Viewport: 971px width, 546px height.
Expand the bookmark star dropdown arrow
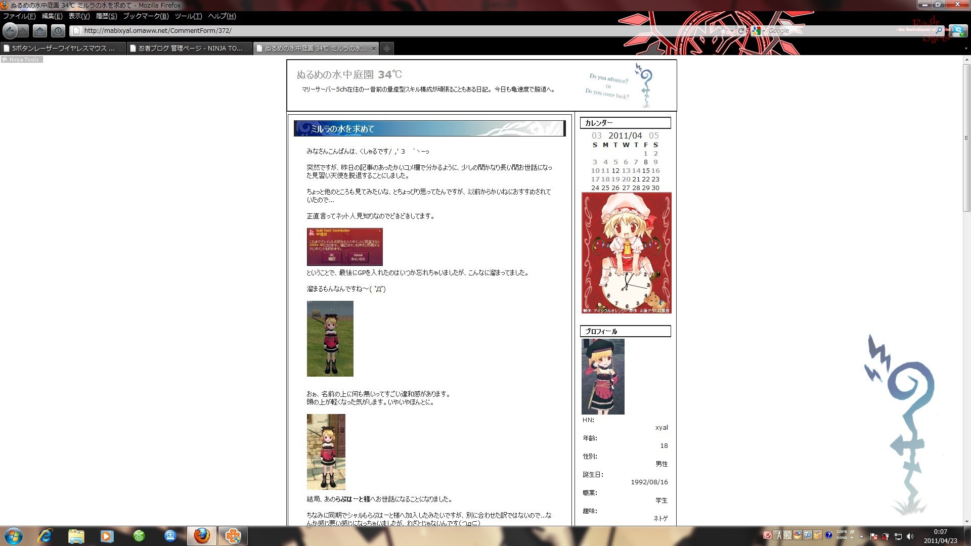pos(732,31)
